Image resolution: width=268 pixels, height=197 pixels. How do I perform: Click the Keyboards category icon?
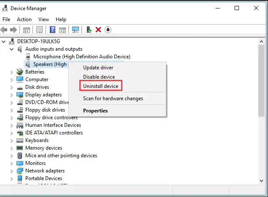(x=20, y=140)
